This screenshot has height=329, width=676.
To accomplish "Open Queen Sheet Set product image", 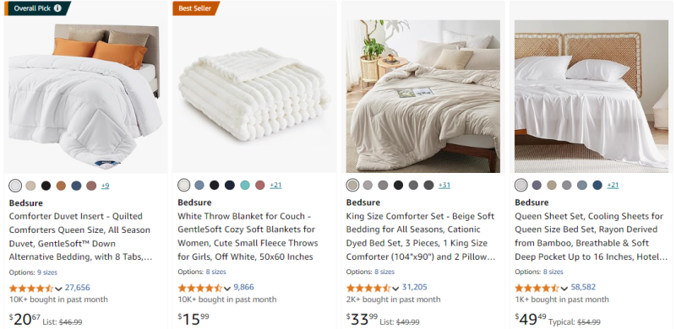I will point(591,96).
